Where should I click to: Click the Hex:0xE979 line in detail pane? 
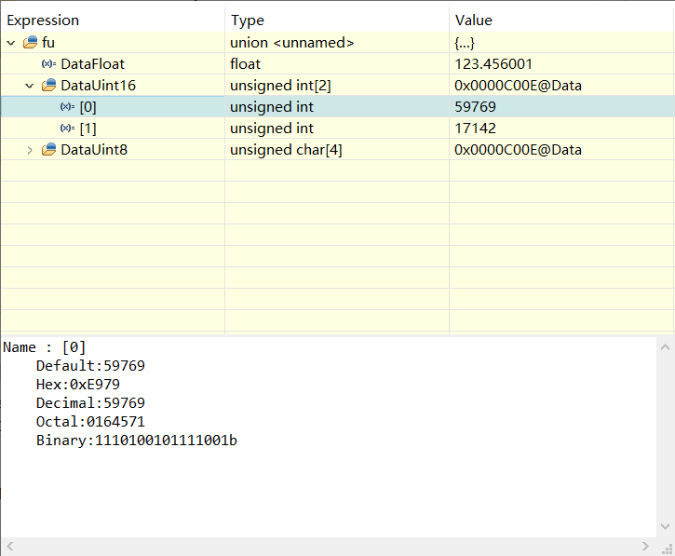78,385
